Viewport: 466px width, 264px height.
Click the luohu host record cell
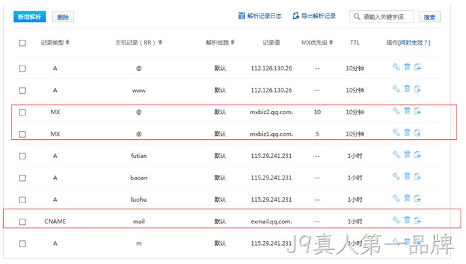pos(139,200)
